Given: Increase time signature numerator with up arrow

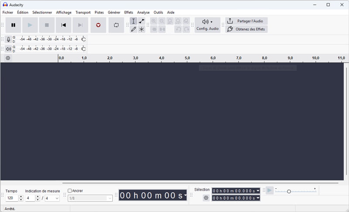Looking at the screenshot, I should pos(38,196).
